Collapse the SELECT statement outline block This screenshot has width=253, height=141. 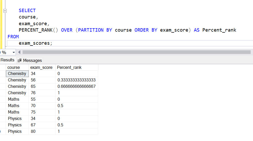(5, 11)
